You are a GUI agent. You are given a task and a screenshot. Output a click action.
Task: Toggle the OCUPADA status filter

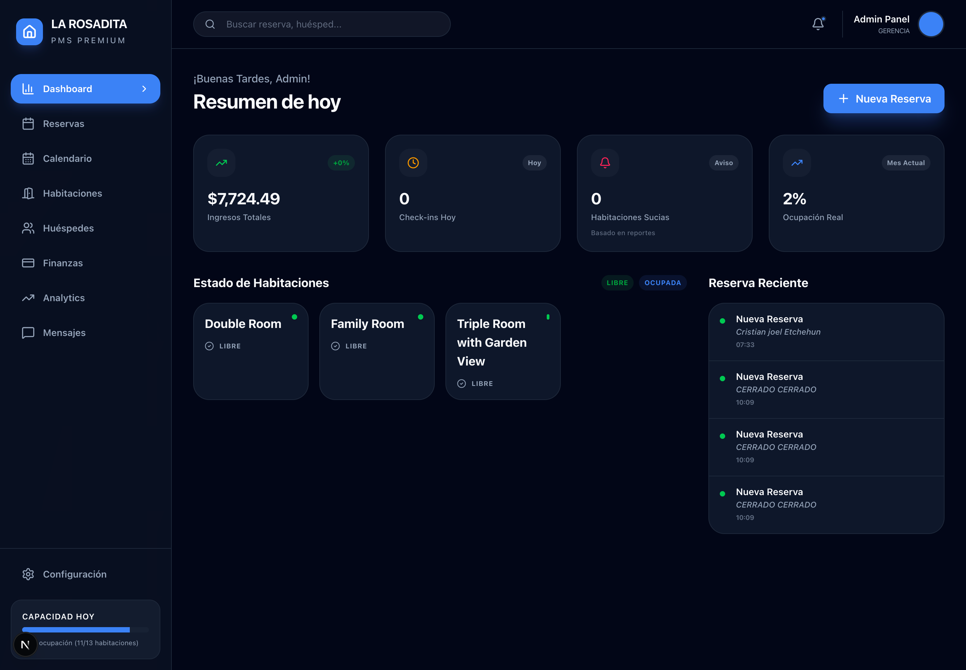click(x=662, y=283)
